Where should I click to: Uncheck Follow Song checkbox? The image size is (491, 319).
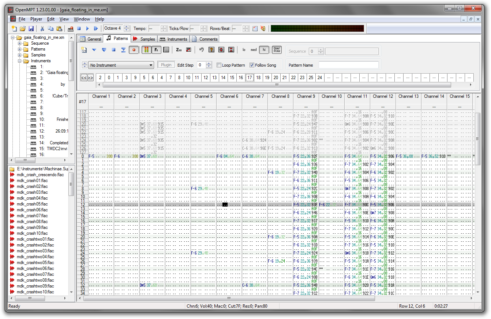252,65
